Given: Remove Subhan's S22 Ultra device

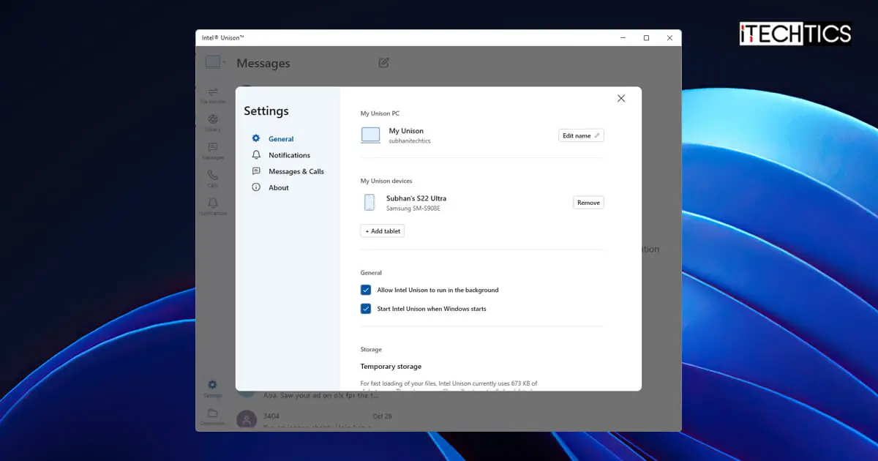Looking at the screenshot, I should [x=588, y=203].
